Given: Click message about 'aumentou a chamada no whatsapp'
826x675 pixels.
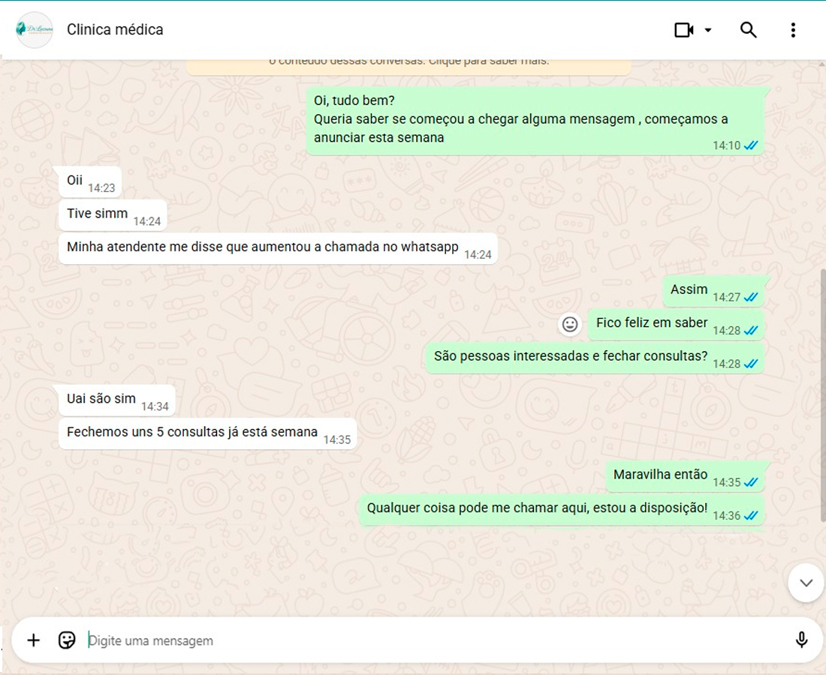Looking at the screenshot, I should click(x=262, y=247).
